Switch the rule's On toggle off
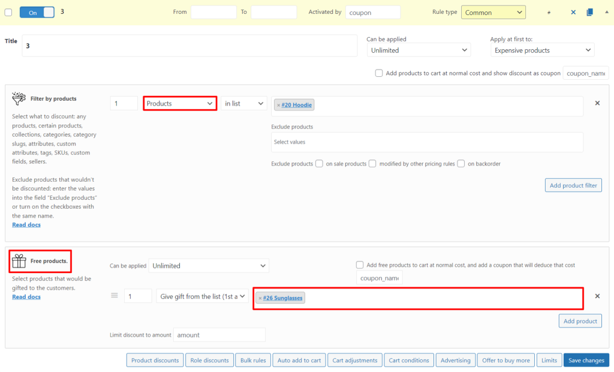Viewport: 614px width, 372px height. (37, 12)
